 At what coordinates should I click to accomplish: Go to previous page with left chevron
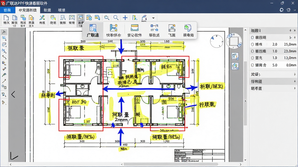coord(13,94)
